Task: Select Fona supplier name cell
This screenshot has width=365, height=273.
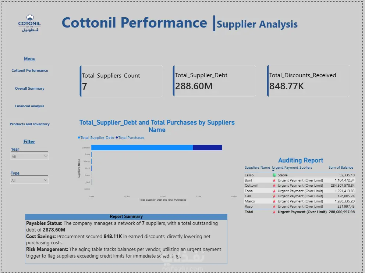Action: point(249,191)
